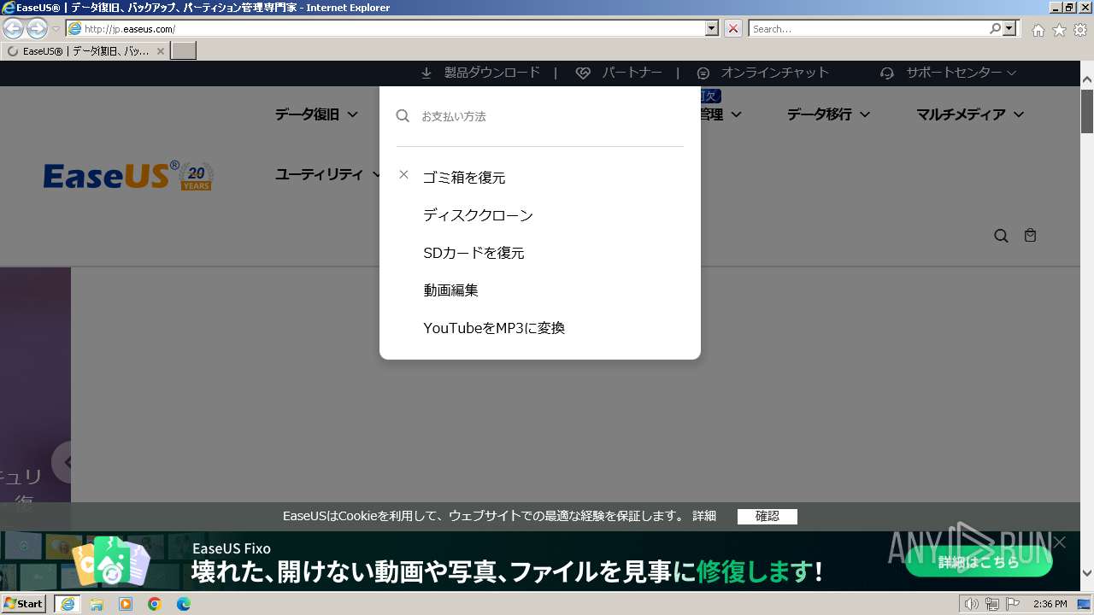This screenshot has height=615, width=1094.
Task: Click the magnifier icon in search popup
Action: pyautogui.click(x=403, y=116)
